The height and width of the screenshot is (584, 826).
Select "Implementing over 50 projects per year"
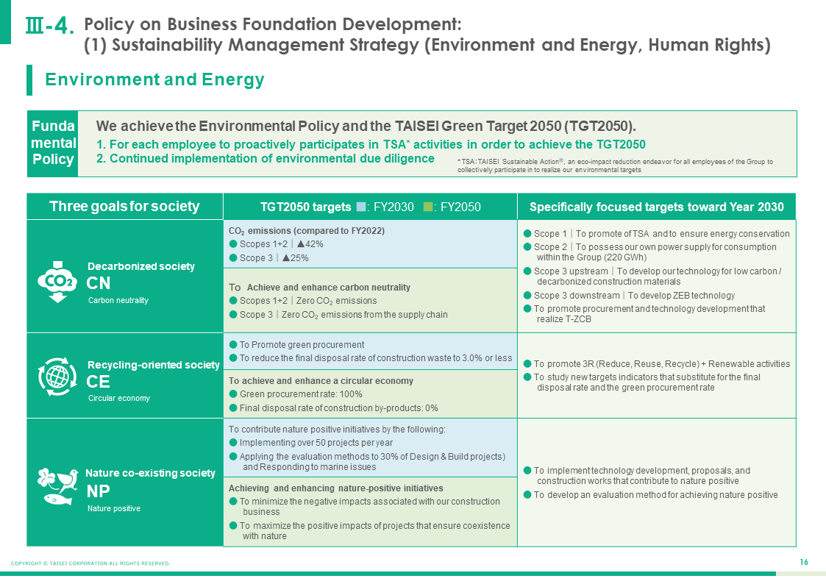click(311, 443)
